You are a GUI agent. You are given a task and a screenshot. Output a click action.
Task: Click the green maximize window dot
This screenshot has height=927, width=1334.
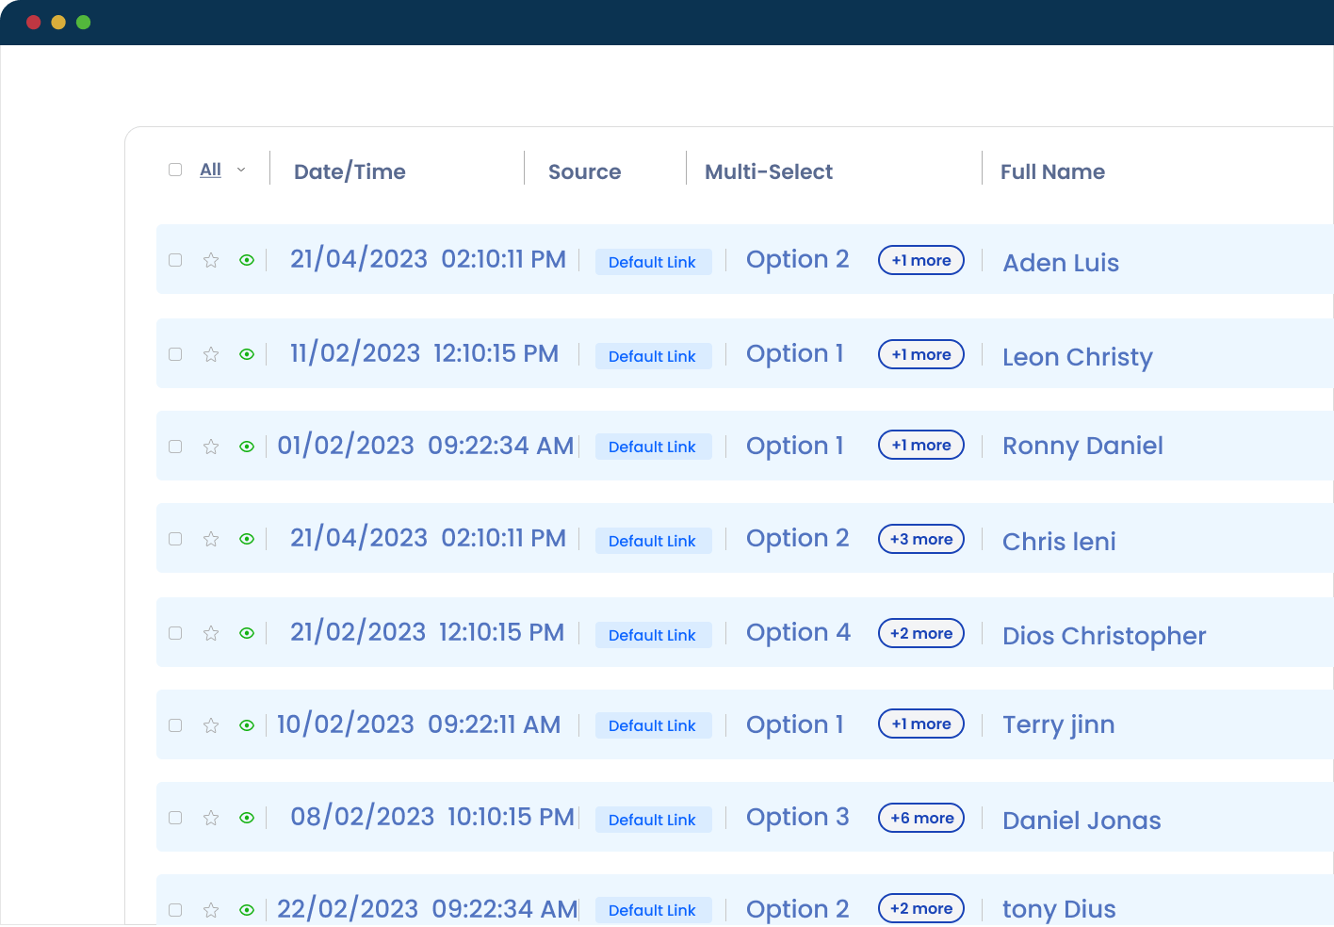click(x=83, y=22)
